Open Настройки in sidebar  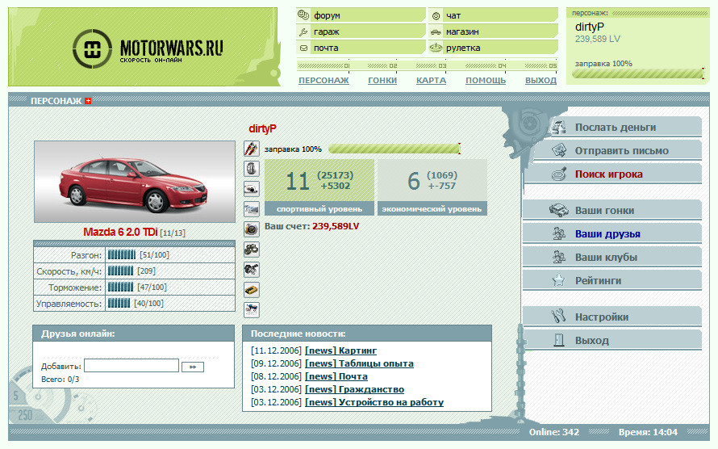tap(612, 317)
